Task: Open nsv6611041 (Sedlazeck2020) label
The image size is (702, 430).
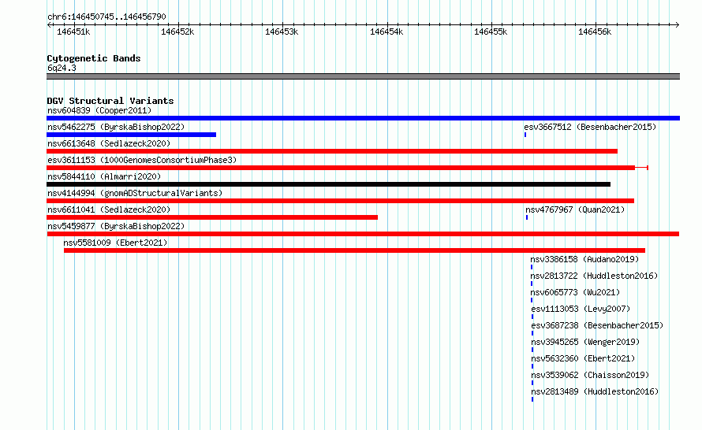Action: (109, 209)
